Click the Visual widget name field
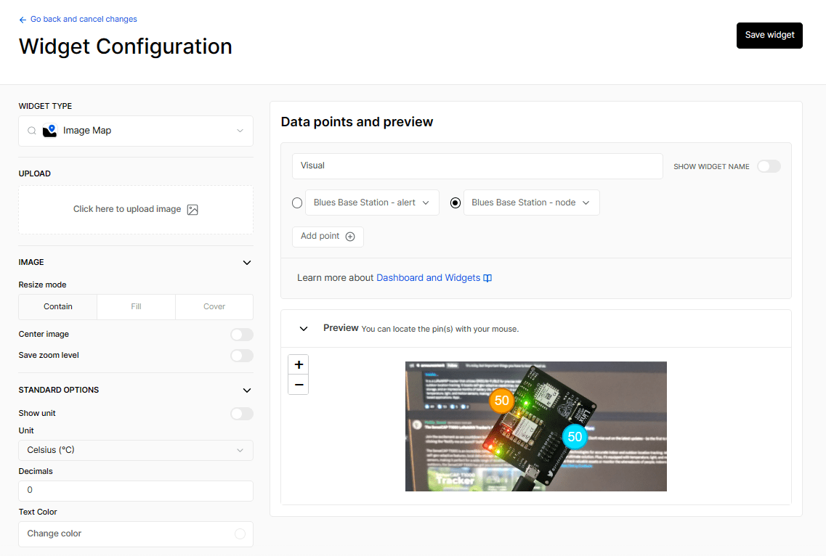826x556 pixels. [x=477, y=165]
